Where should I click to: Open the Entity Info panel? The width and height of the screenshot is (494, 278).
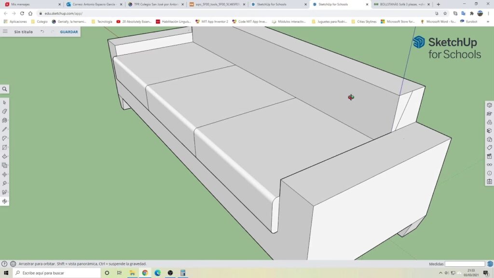489,105
